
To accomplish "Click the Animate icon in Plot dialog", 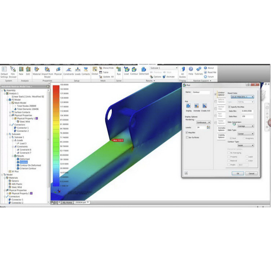I will click(197, 107).
